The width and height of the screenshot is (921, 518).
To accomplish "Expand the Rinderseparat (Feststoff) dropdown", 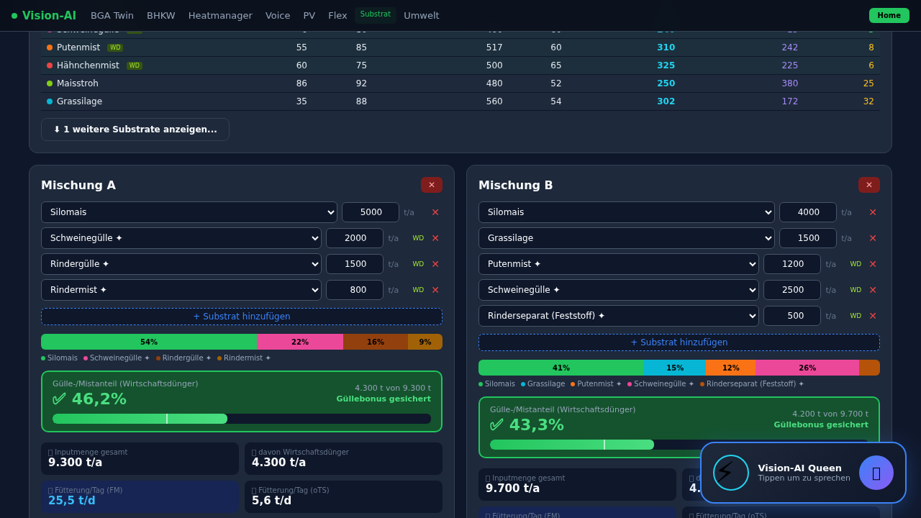I will [618, 316].
